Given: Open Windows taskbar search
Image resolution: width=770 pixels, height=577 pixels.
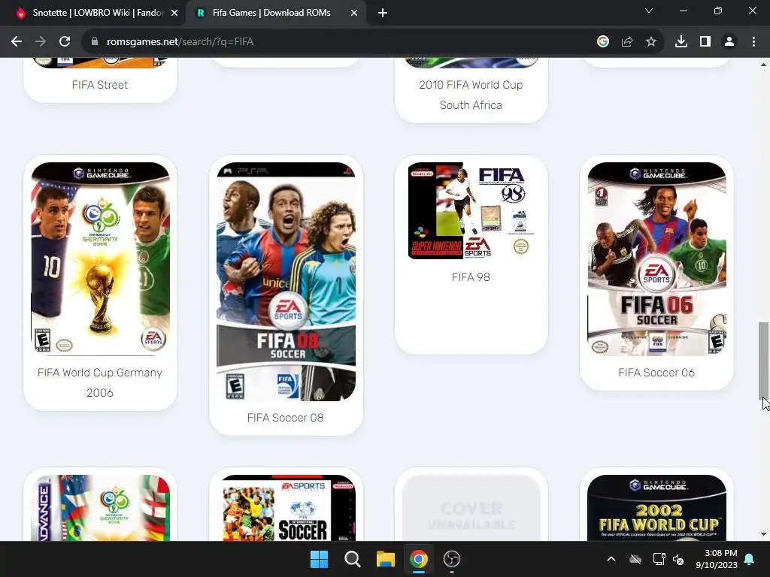Looking at the screenshot, I should coord(352,559).
